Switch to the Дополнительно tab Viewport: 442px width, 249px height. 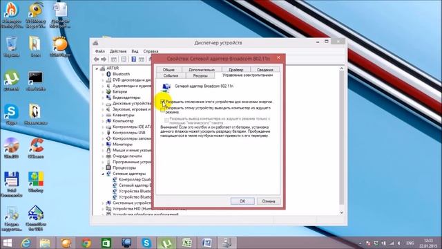pyautogui.click(x=202, y=69)
